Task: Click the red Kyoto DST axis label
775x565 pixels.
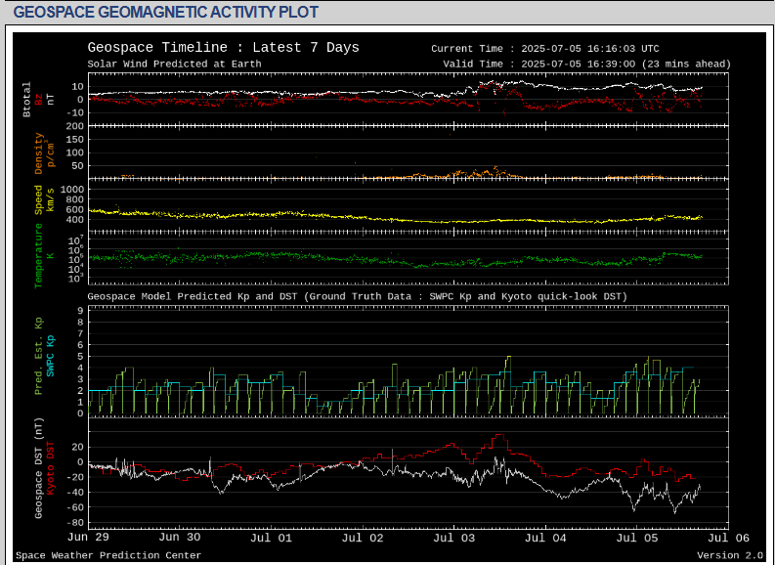Action: point(52,467)
